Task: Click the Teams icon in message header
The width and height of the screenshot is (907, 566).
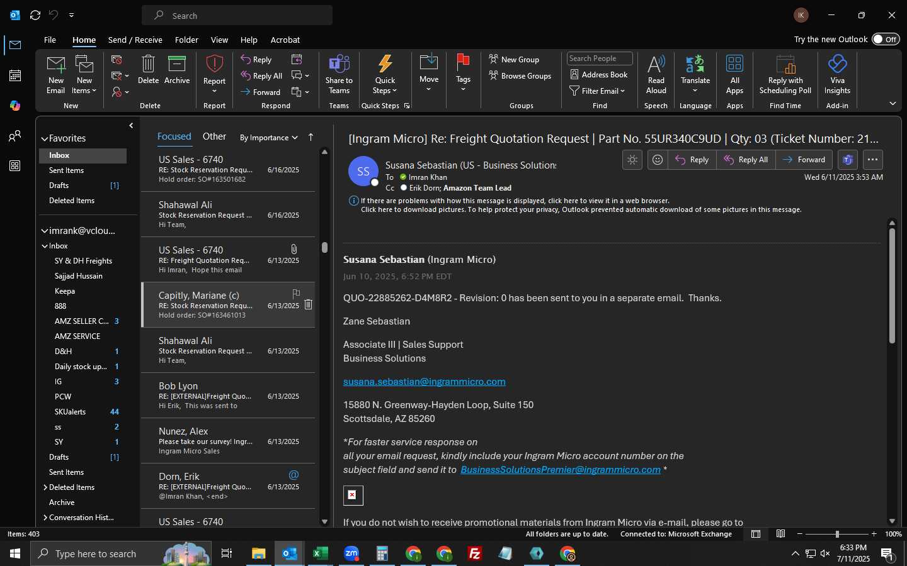Action: (x=848, y=160)
